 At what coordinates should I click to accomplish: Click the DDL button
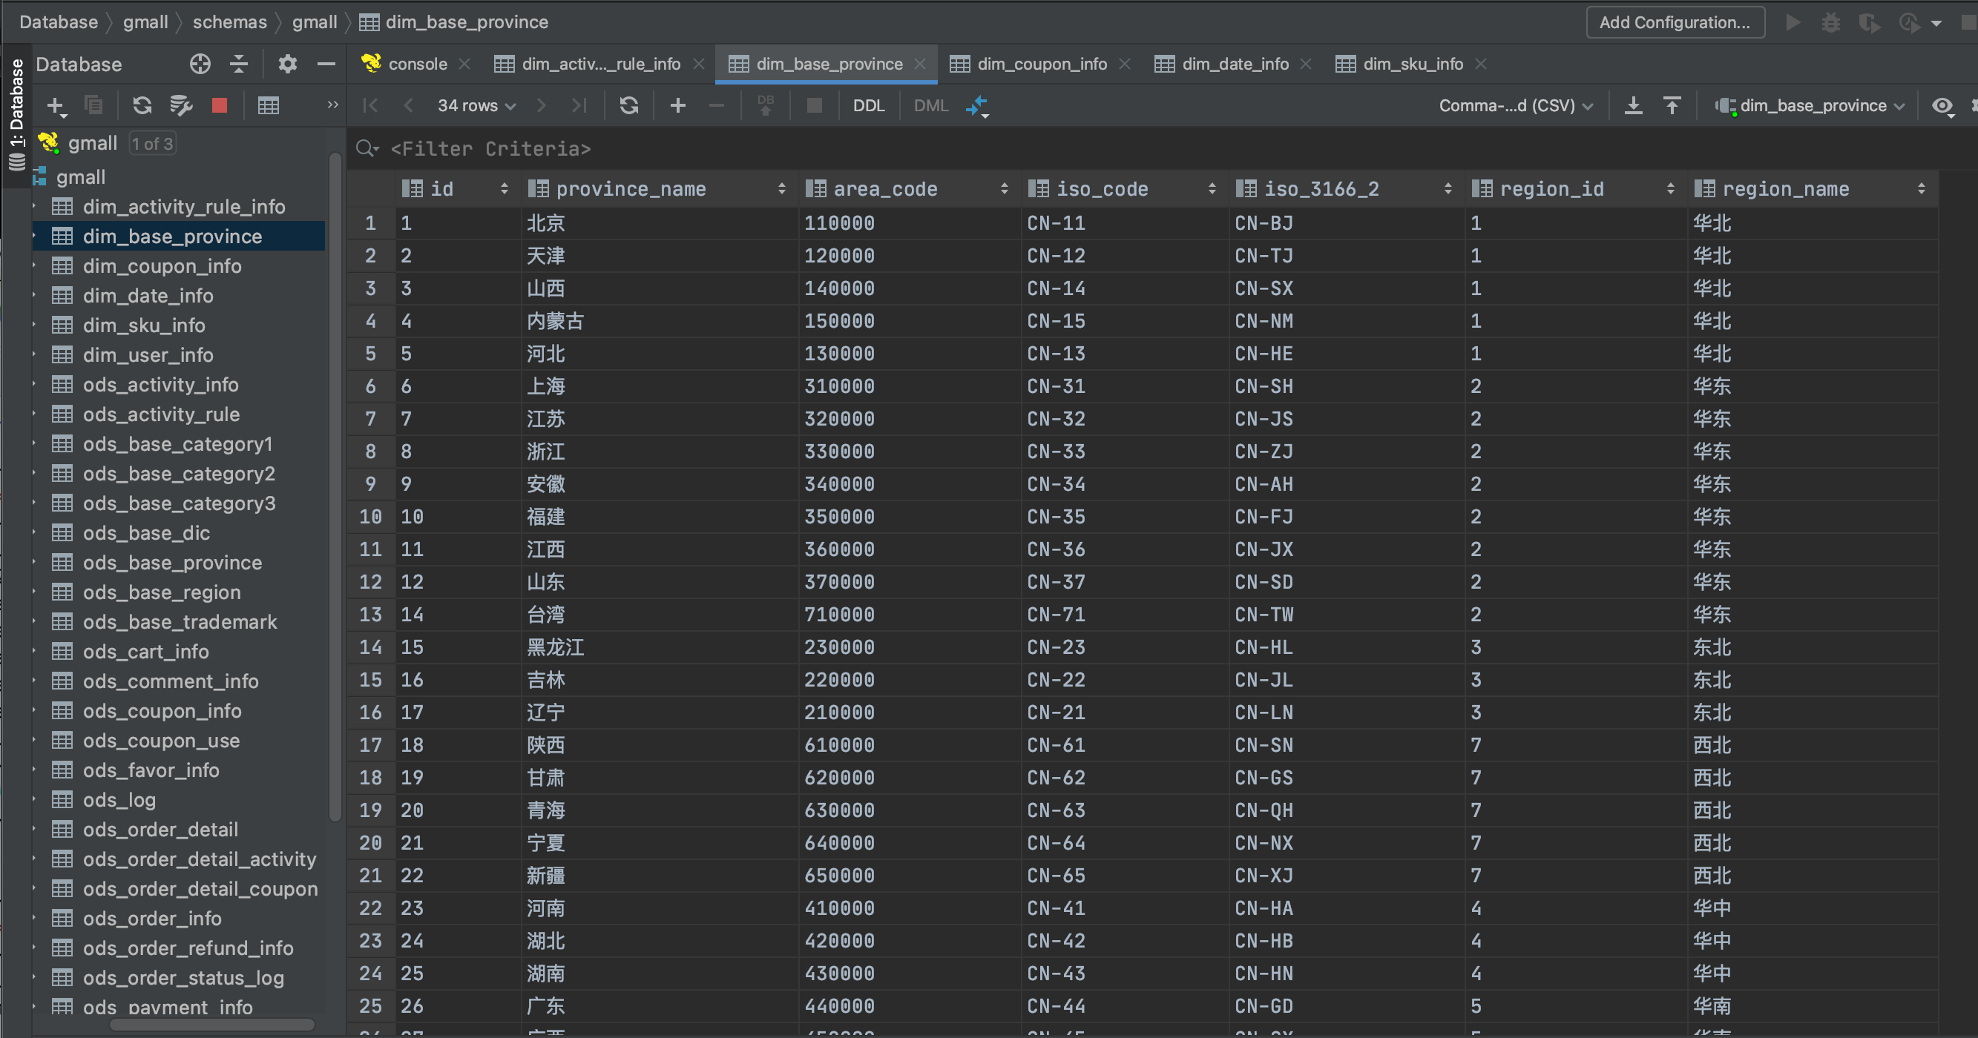869,105
